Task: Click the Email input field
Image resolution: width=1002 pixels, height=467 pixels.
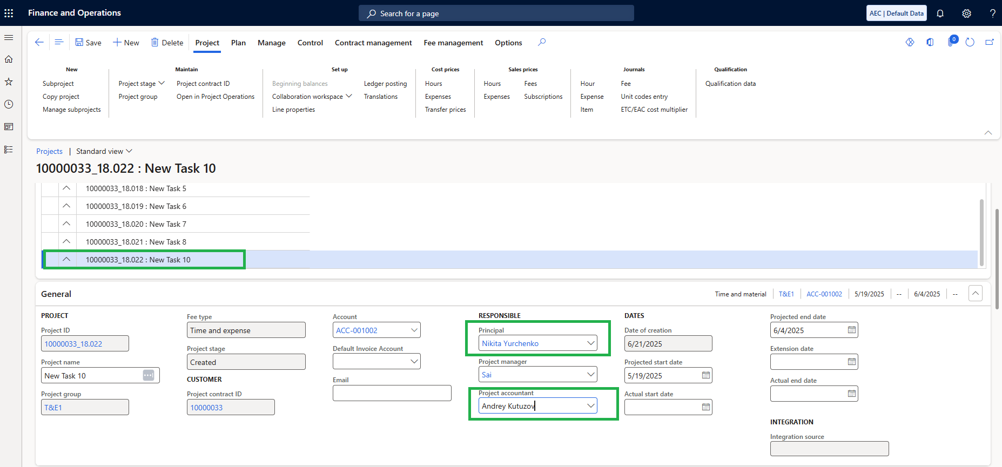Action: pyautogui.click(x=392, y=393)
